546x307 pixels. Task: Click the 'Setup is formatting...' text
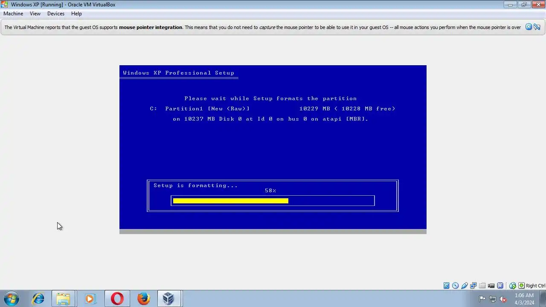coord(196,185)
